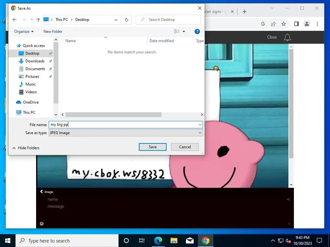Click Cancel button

click(185, 147)
